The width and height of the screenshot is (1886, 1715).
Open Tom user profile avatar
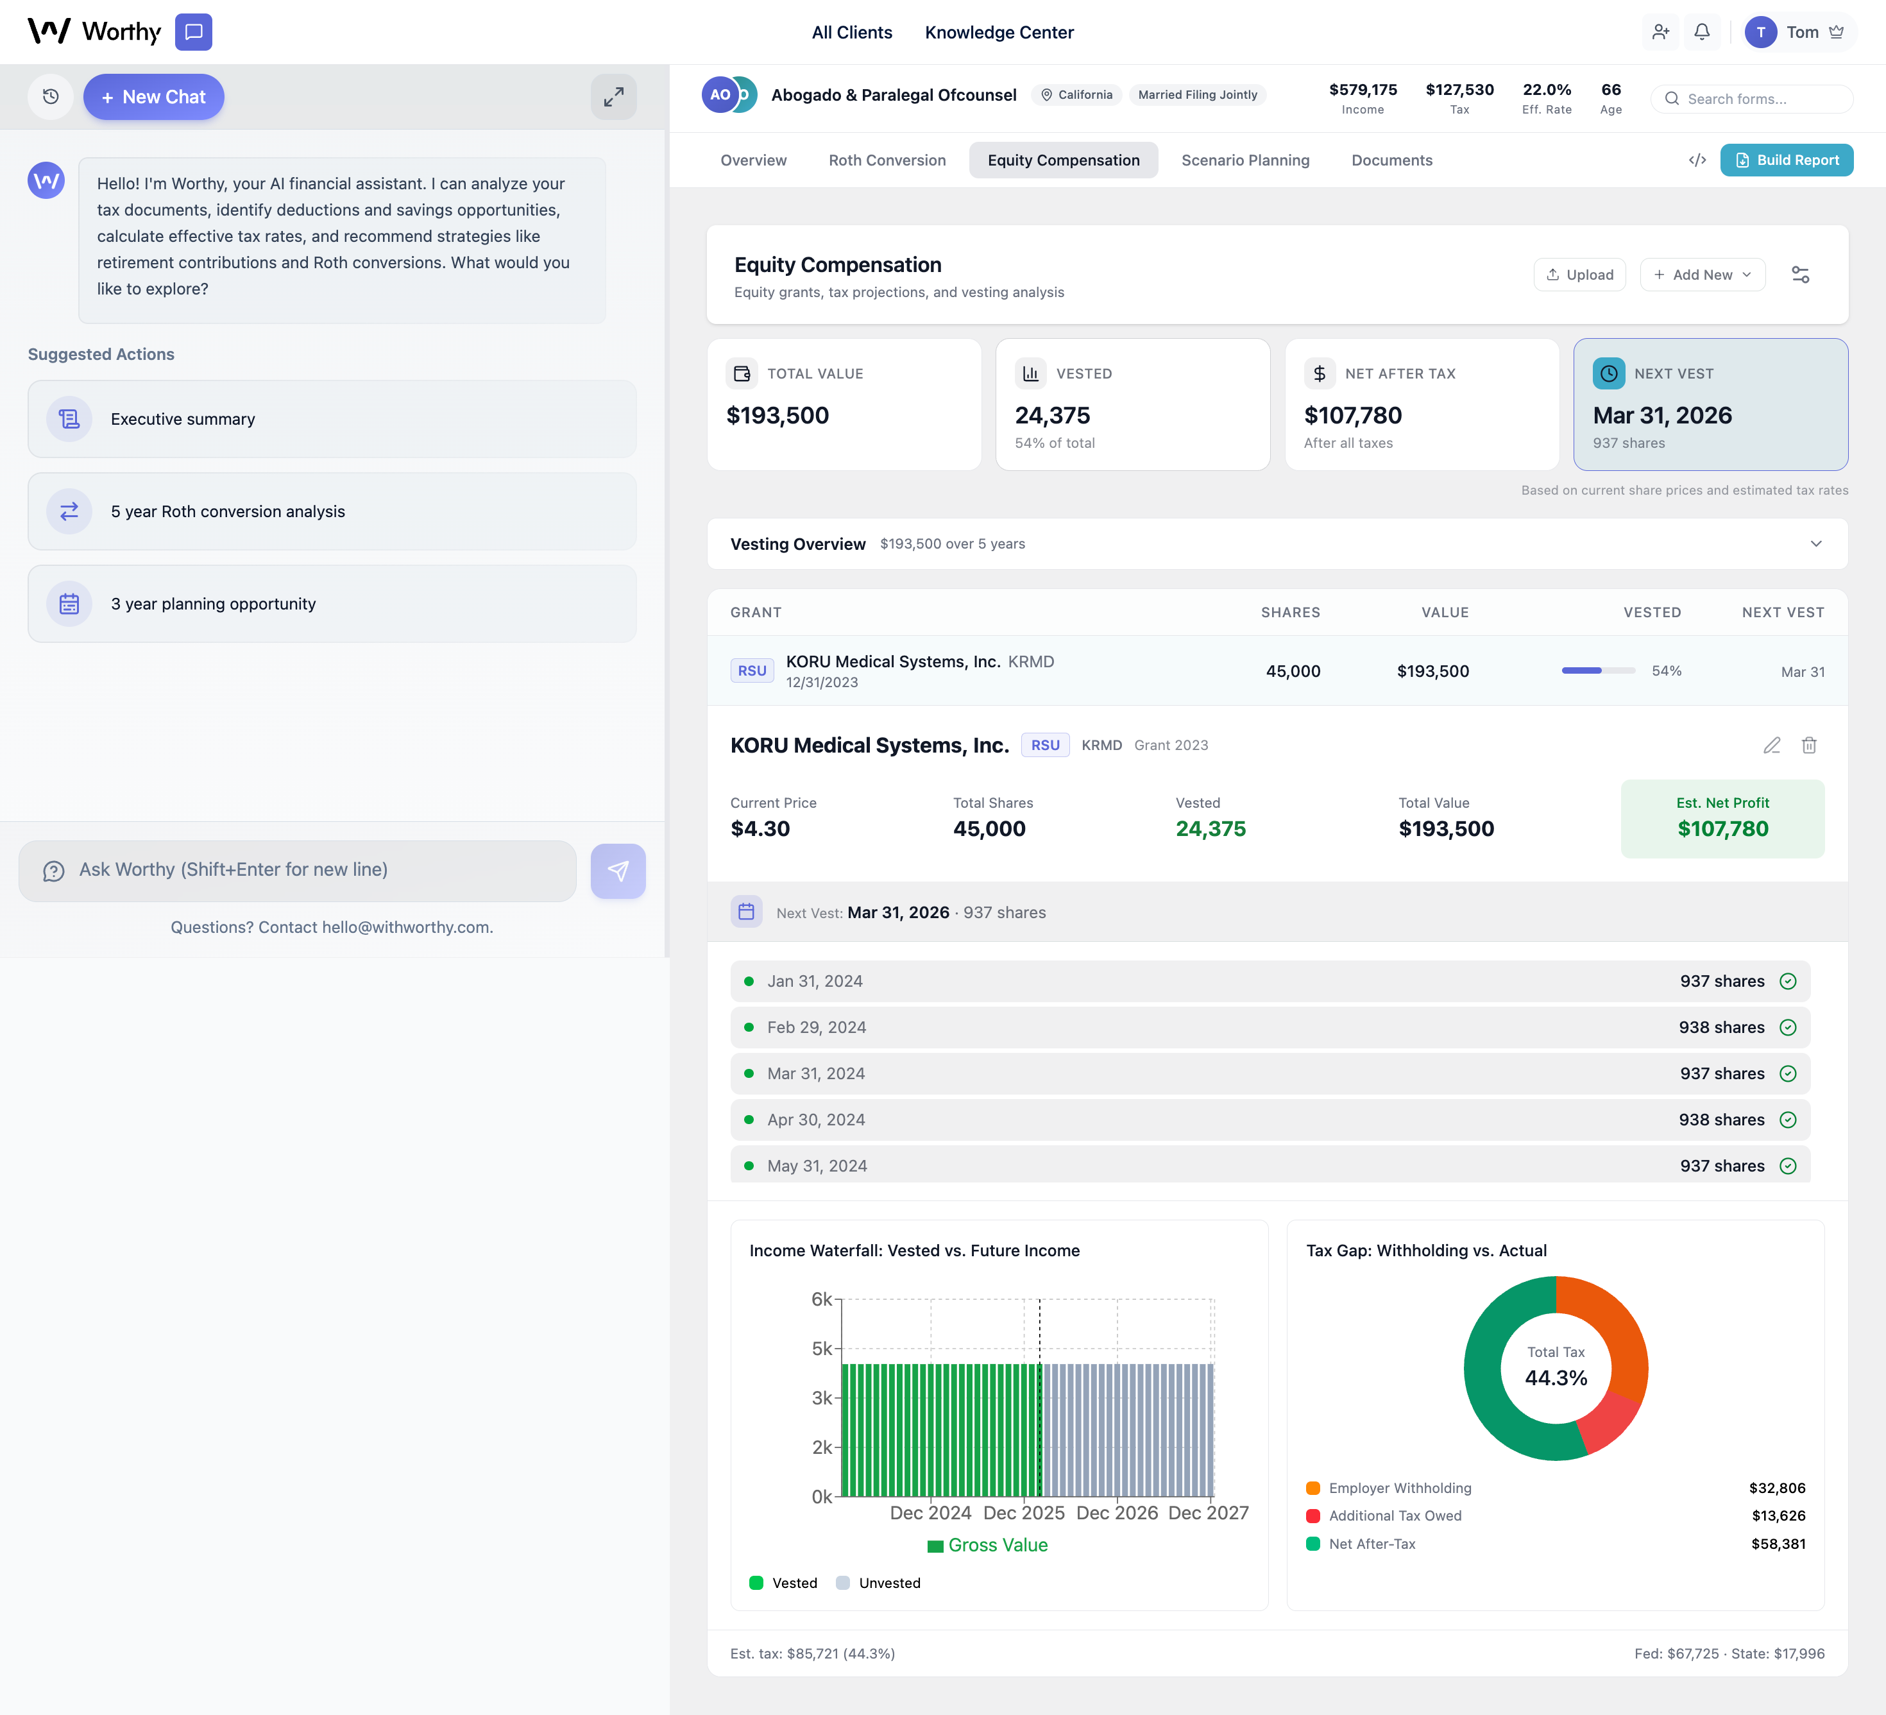pos(1761,32)
